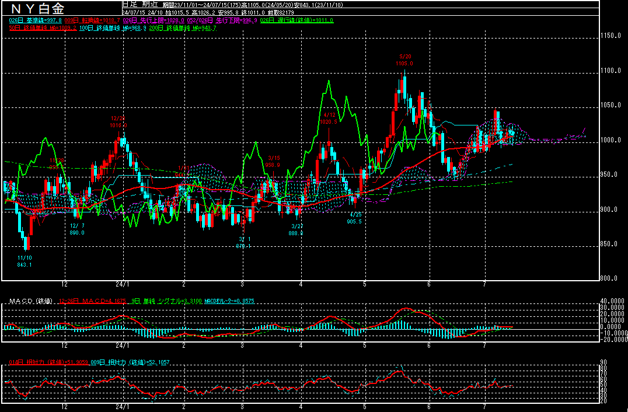Click the 014日 相対力 (終値)=51.9059 legend

tap(49, 362)
